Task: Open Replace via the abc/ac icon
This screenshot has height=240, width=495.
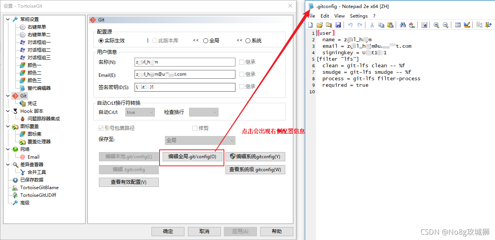Action: pos(412,25)
